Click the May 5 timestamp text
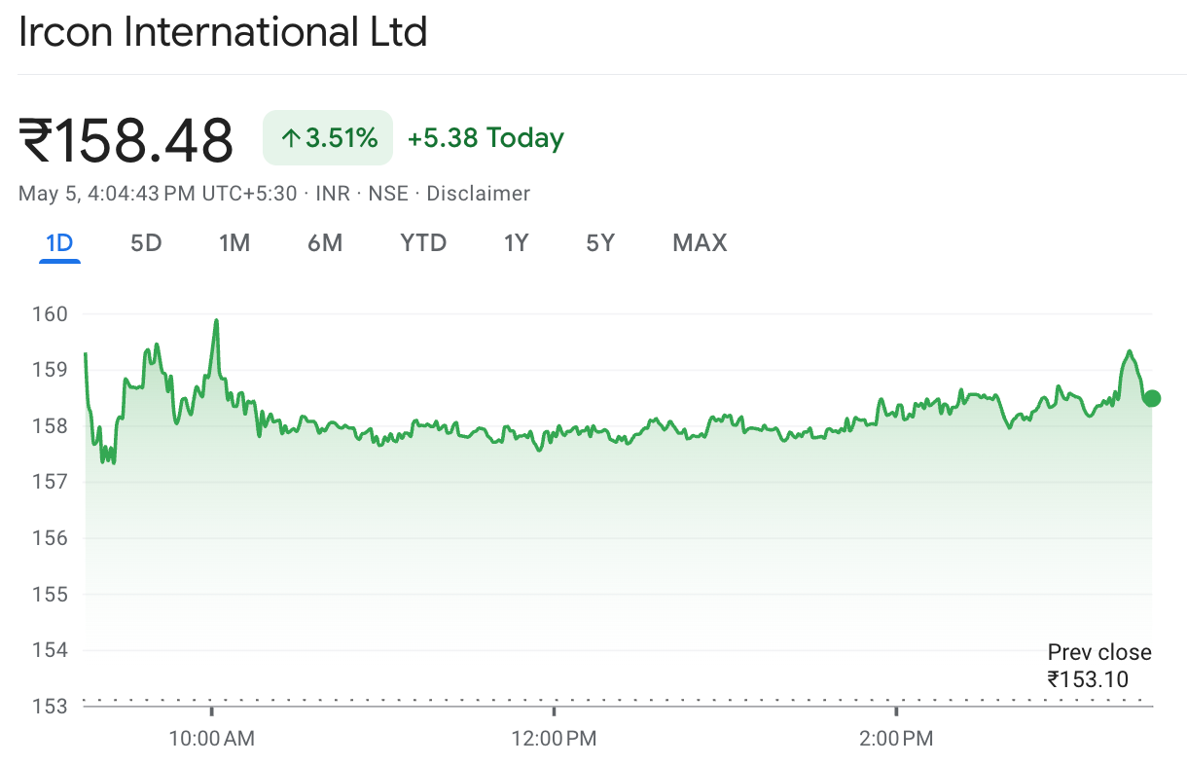 click(x=158, y=194)
